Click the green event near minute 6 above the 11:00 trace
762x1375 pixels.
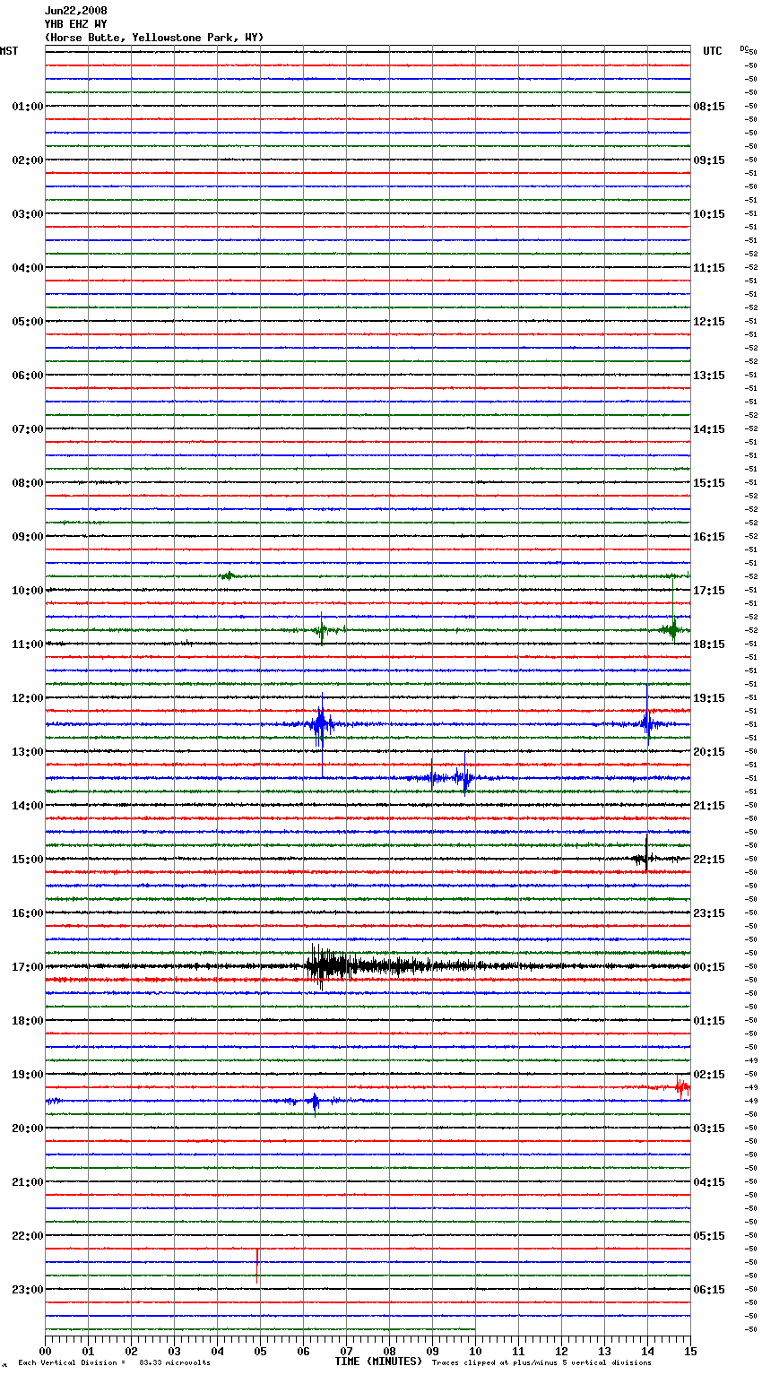click(x=322, y=630)
